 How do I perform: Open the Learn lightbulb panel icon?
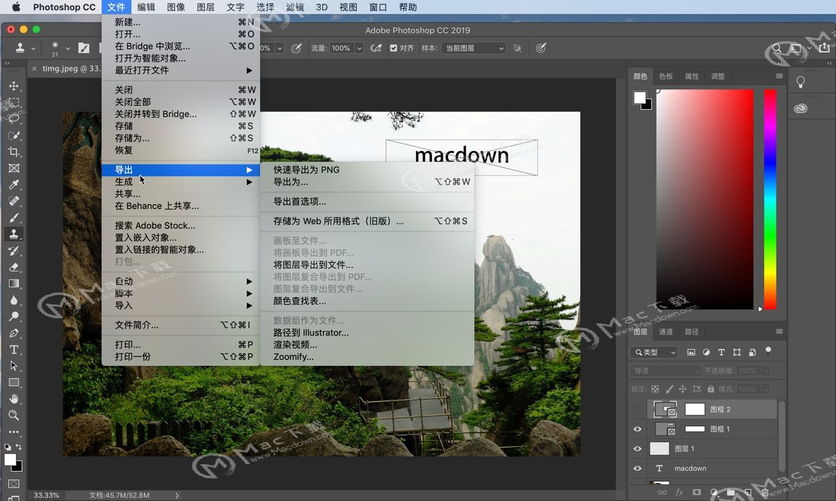point(800,82)
